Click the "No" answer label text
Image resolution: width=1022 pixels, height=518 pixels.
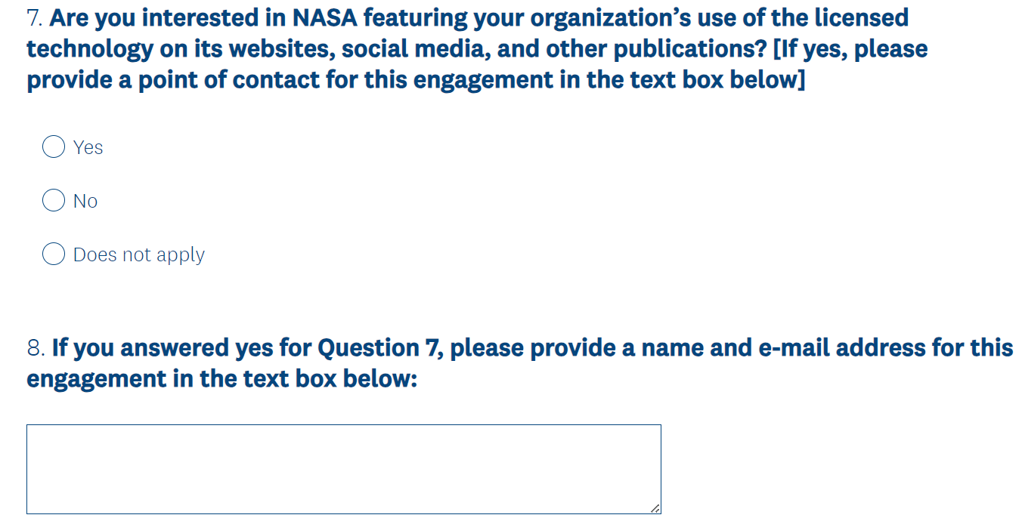(x=85, y=201)
